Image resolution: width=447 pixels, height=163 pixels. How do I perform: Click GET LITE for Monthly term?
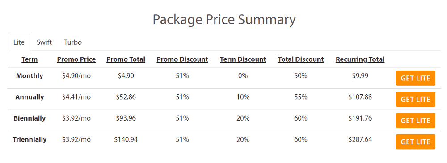click(415, 78)
